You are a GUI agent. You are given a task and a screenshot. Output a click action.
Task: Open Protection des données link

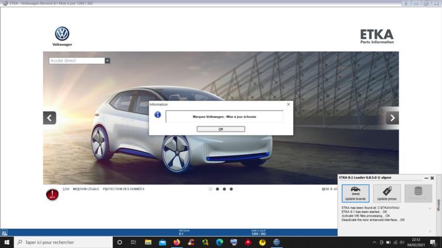click(x=124, y=189)
